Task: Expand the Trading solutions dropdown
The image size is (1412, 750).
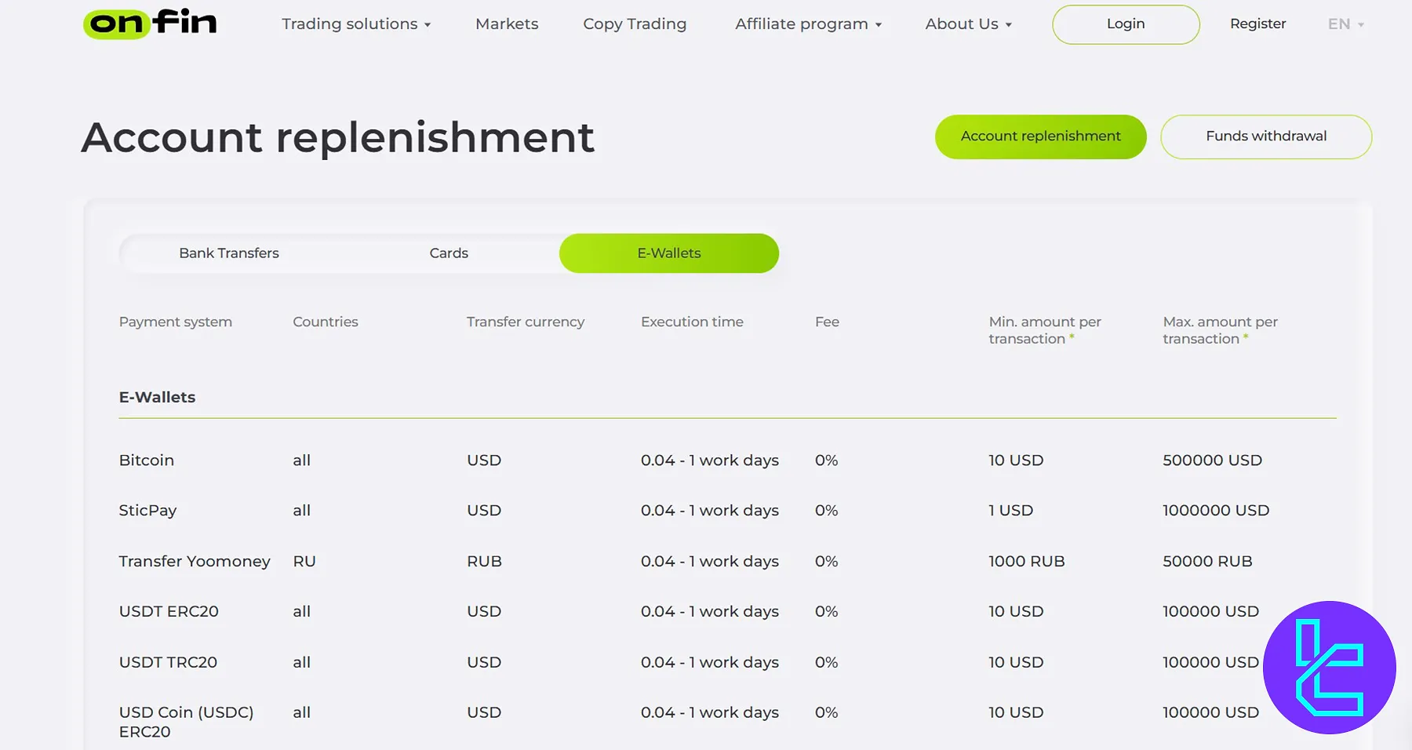Action: pyautogui.click(x=356, y=24)
